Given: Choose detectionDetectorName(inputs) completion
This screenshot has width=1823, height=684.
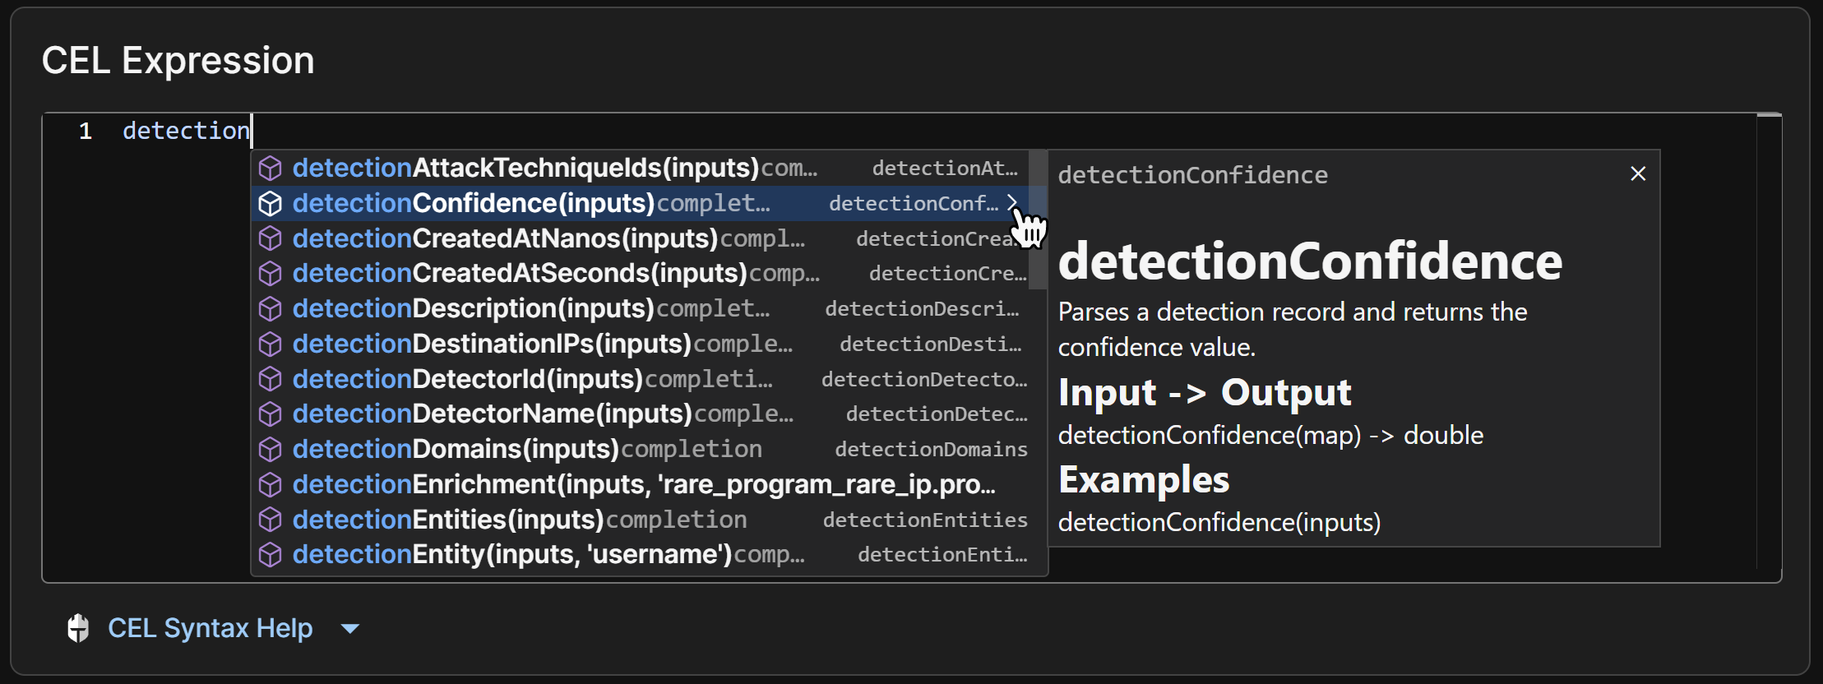Looking at the screenshot, I should pos(641,414).
